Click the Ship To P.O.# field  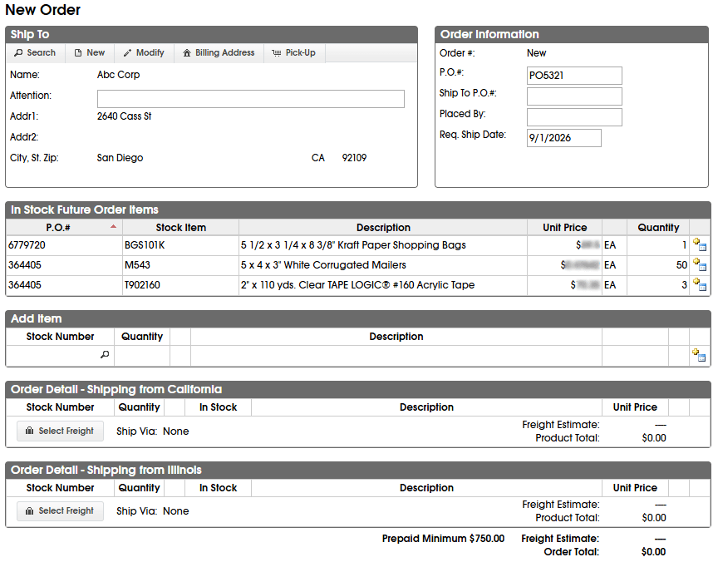pyautogui.click(x=574, y=96)
